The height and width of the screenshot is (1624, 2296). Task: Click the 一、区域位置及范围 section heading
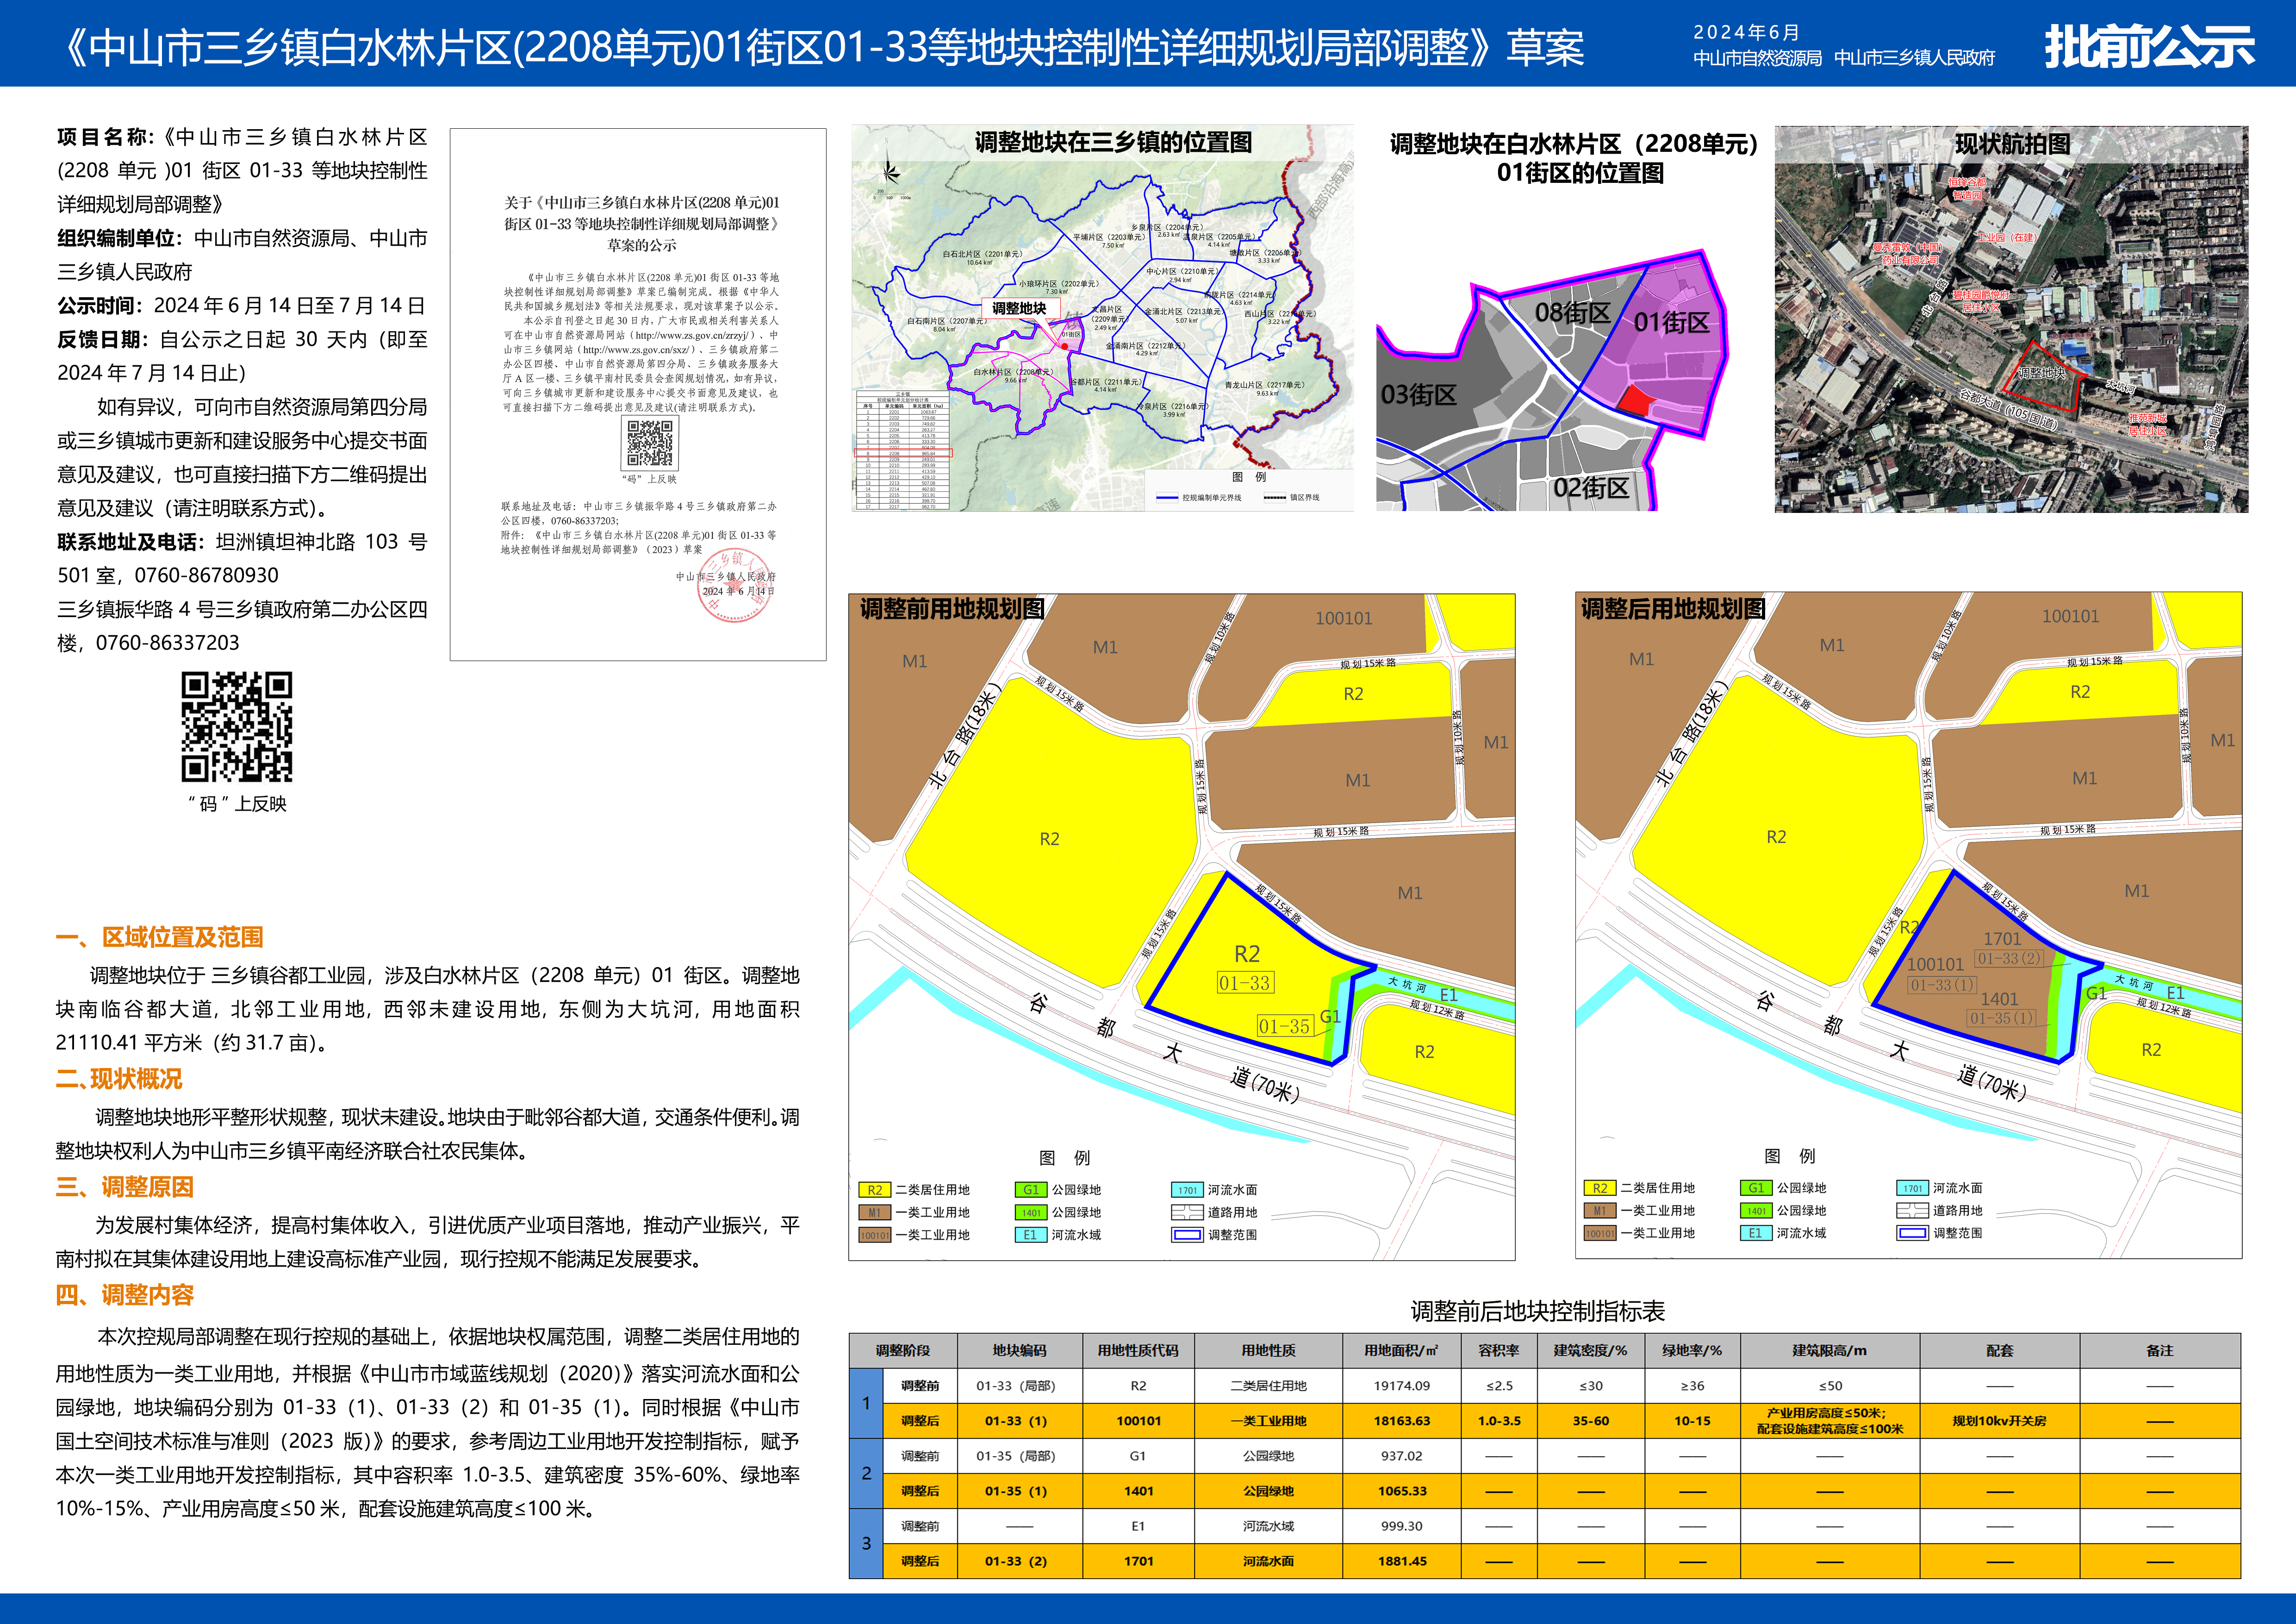point(160,937)
